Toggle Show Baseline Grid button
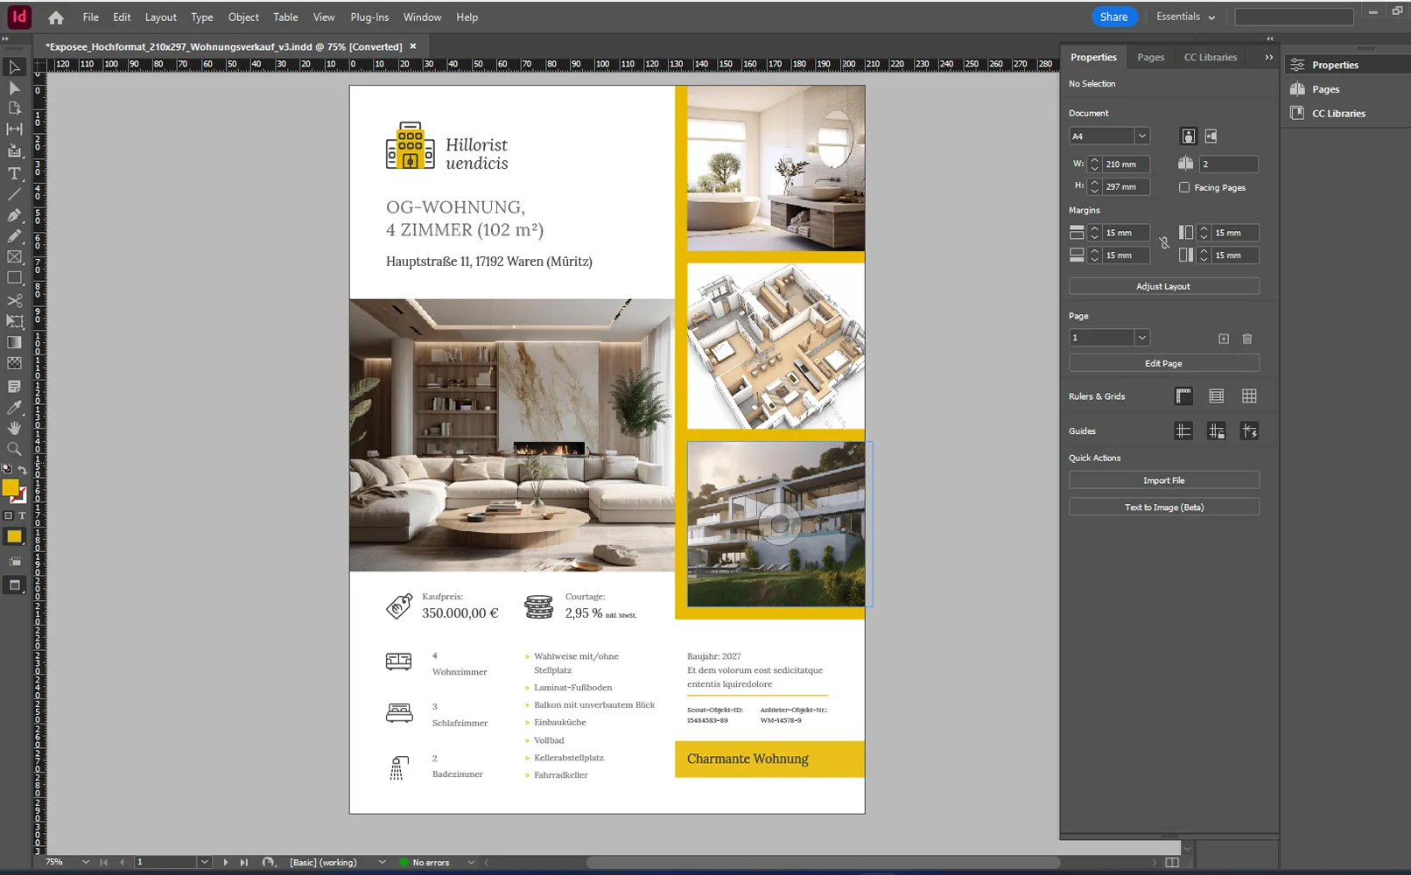1411x875 pixels. click(1217, 396)
